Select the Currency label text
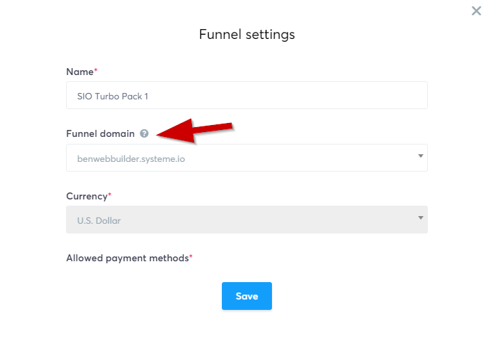489x337 pixels. coord(87,196)
